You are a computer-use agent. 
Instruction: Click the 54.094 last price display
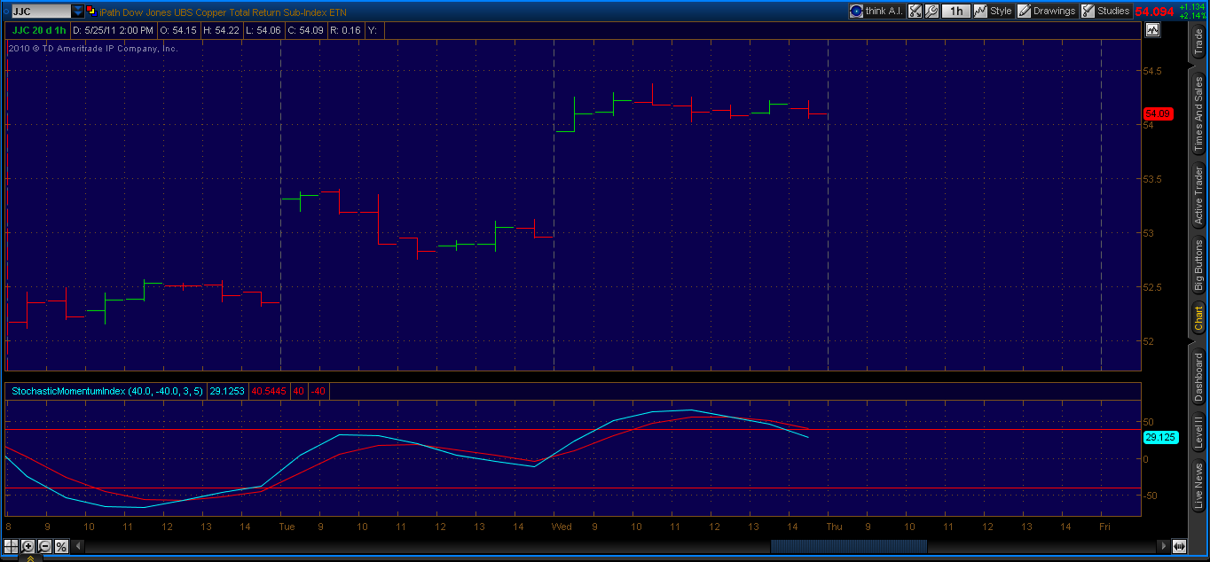1154,12
